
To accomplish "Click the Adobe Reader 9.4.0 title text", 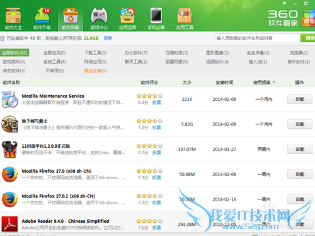I will coord(66,221).
